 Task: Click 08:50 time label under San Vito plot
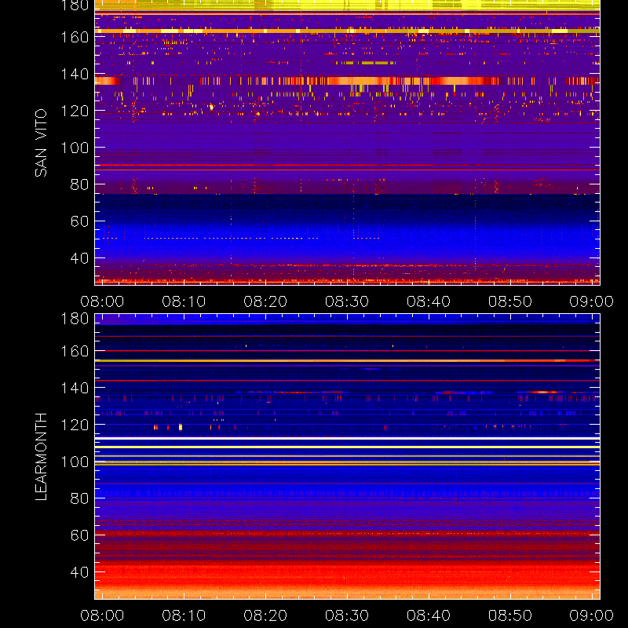(x=510, y=301)
